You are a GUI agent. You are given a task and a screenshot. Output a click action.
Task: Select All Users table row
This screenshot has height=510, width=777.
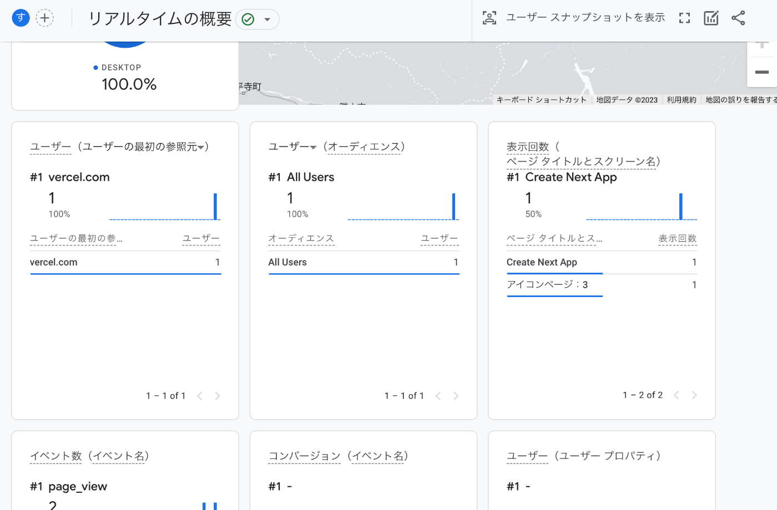tap(364, 262)
